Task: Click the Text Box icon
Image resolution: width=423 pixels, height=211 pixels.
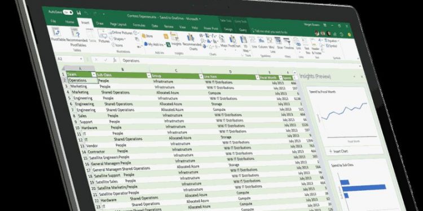Action: (x=307, y=46)
